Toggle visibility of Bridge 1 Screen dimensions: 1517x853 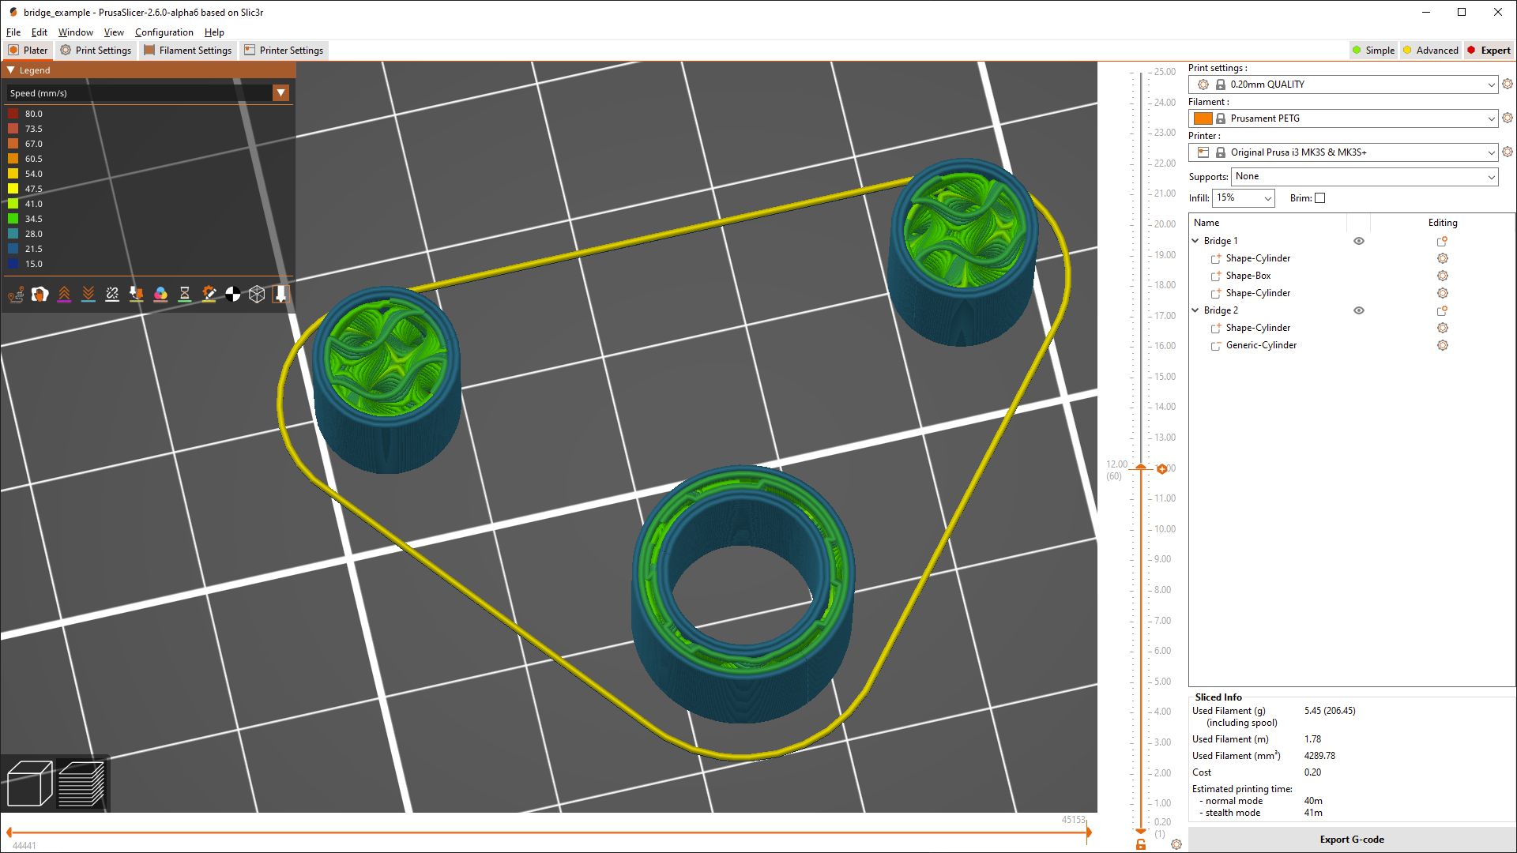point(1358,241)
